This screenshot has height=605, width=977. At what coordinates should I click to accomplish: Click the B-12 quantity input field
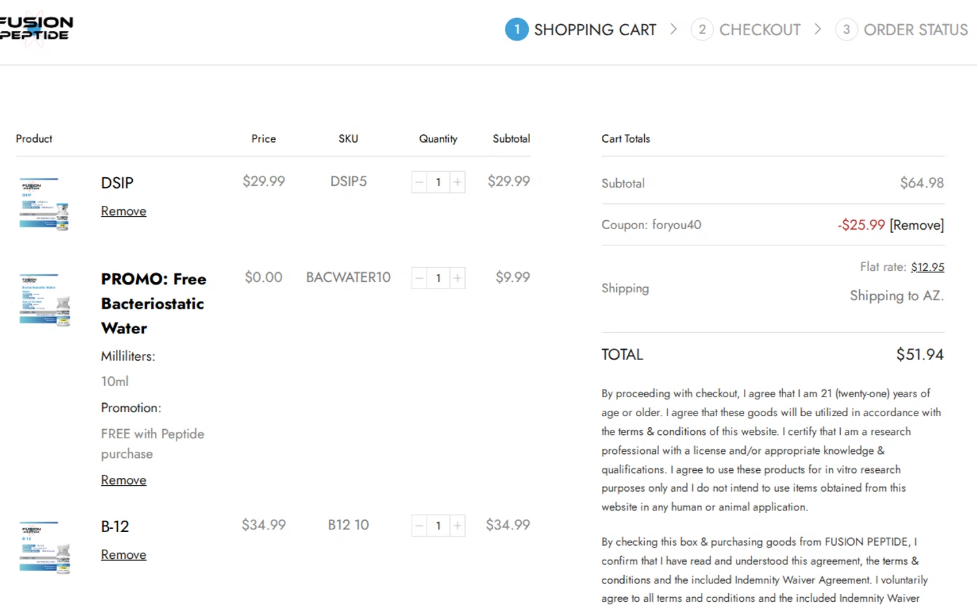pos(438,526)
